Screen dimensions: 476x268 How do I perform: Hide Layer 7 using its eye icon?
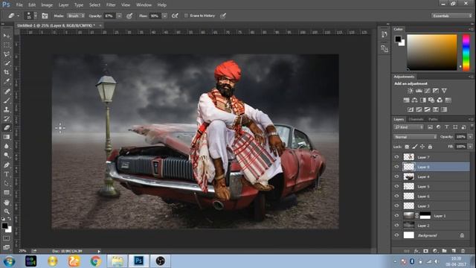coord(396,157)
